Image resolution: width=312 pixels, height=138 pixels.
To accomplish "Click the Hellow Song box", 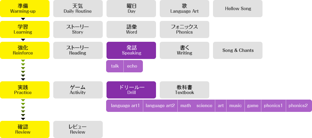I will 238,9.
